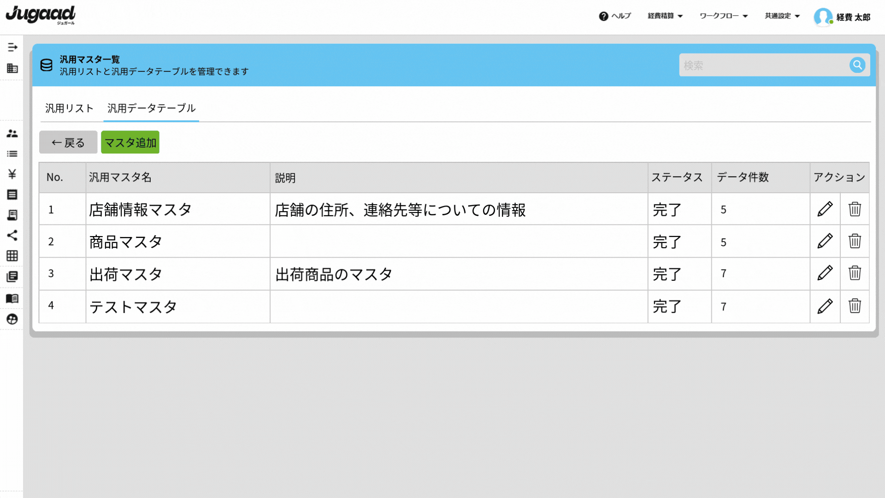Open the users group sidebar icon

[12, 134]
